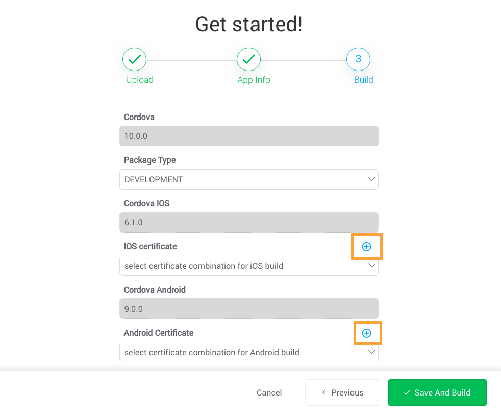Open the Android build certificate combination dropdown
Image resolution: width=501 pixels, height=418 pixels.
[x=248, y=352]
